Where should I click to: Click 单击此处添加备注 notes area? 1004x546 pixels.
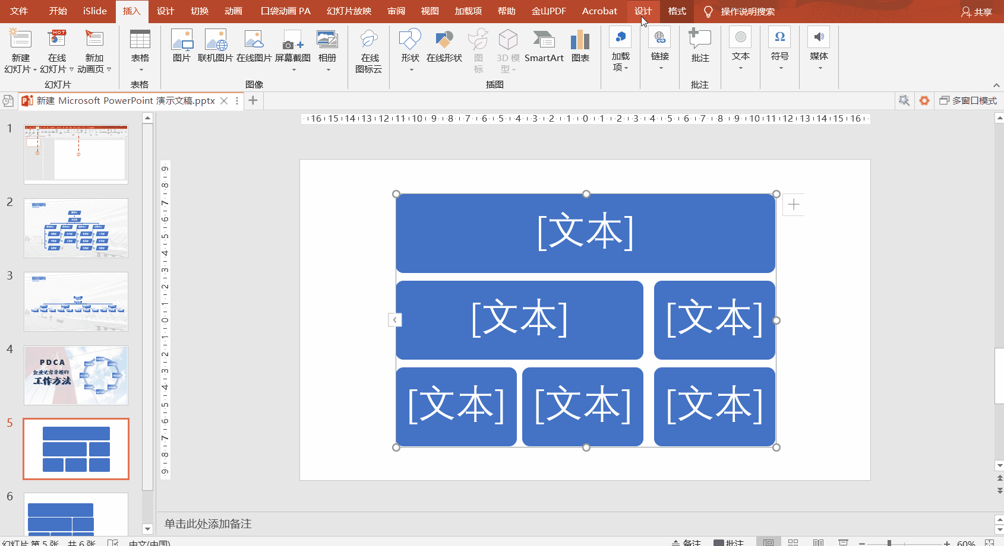(x=208, y=523)
